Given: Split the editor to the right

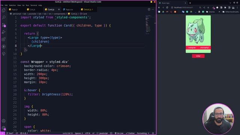Looking at the screenshot, I should point(149,9).
